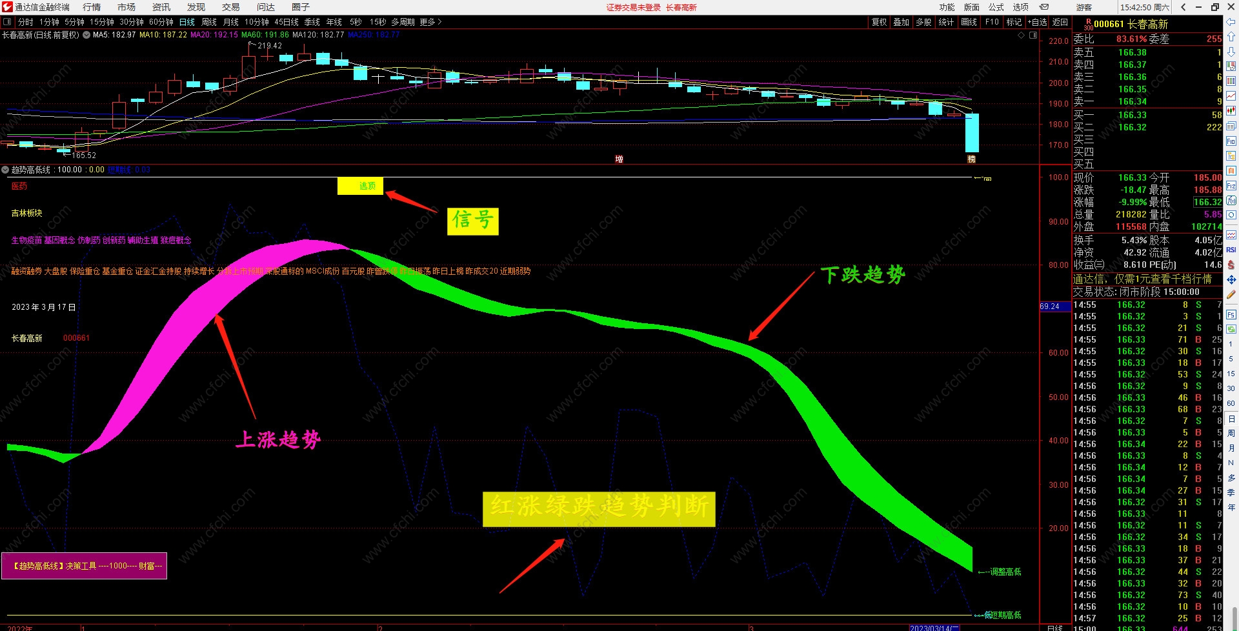Select 季线 period tab
1239x631 pixels.
[x=312, y=22]
